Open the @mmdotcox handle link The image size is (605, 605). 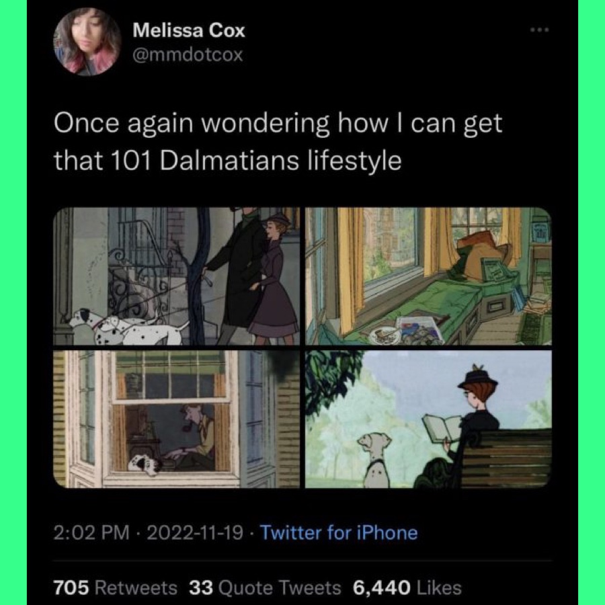click(x=188, y=54)
